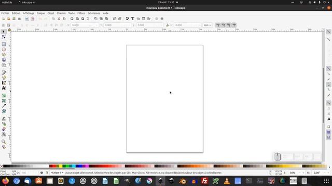Select the Calligraphy tool
The image size is (332, 186).
point(4,83)
